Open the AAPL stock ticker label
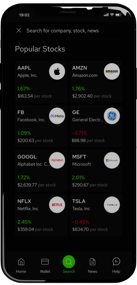This screenshot has width=137, height=285. point(24,68)
